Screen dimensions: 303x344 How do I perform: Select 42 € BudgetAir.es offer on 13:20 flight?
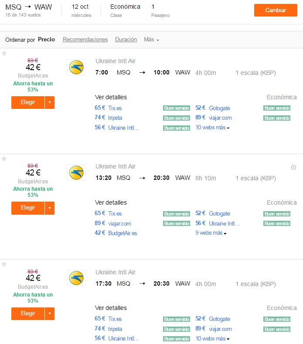tap(116, 233)
